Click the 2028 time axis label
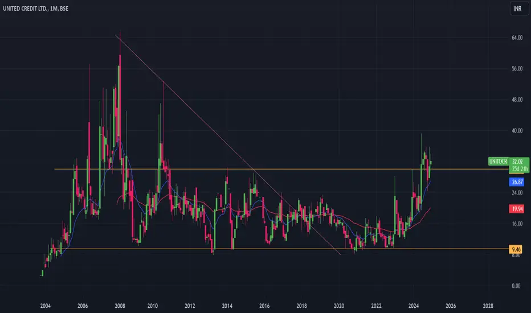Screen dimensions: 531x313 (488, 306)
